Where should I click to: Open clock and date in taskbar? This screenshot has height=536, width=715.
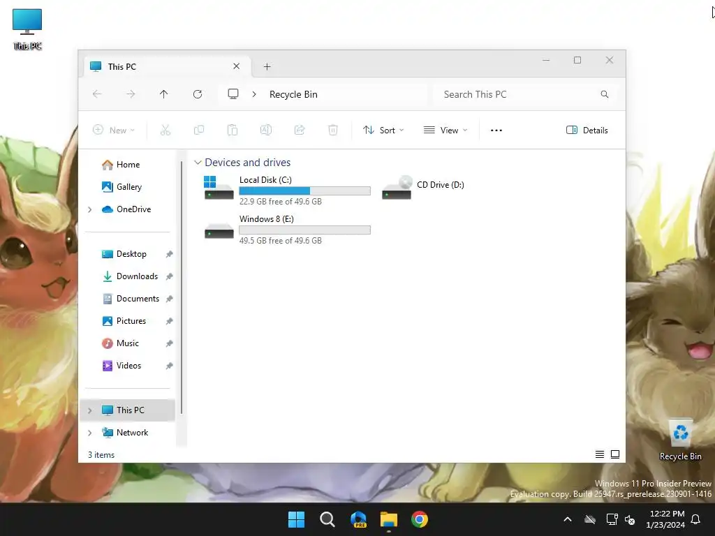pyautogui.click(x=665, y=519)
